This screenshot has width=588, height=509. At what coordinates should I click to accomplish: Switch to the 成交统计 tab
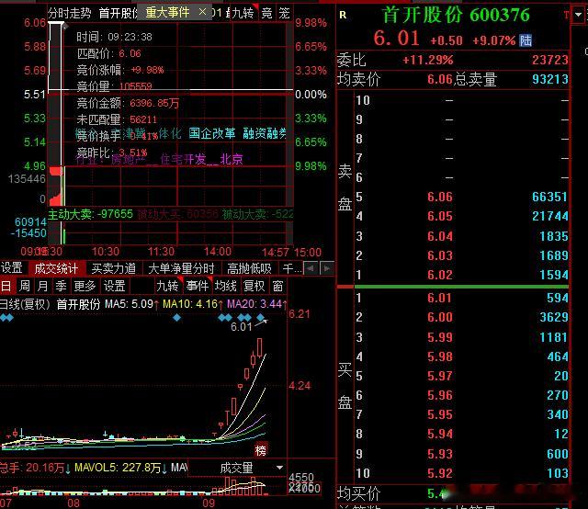click(x=56, y=268)
